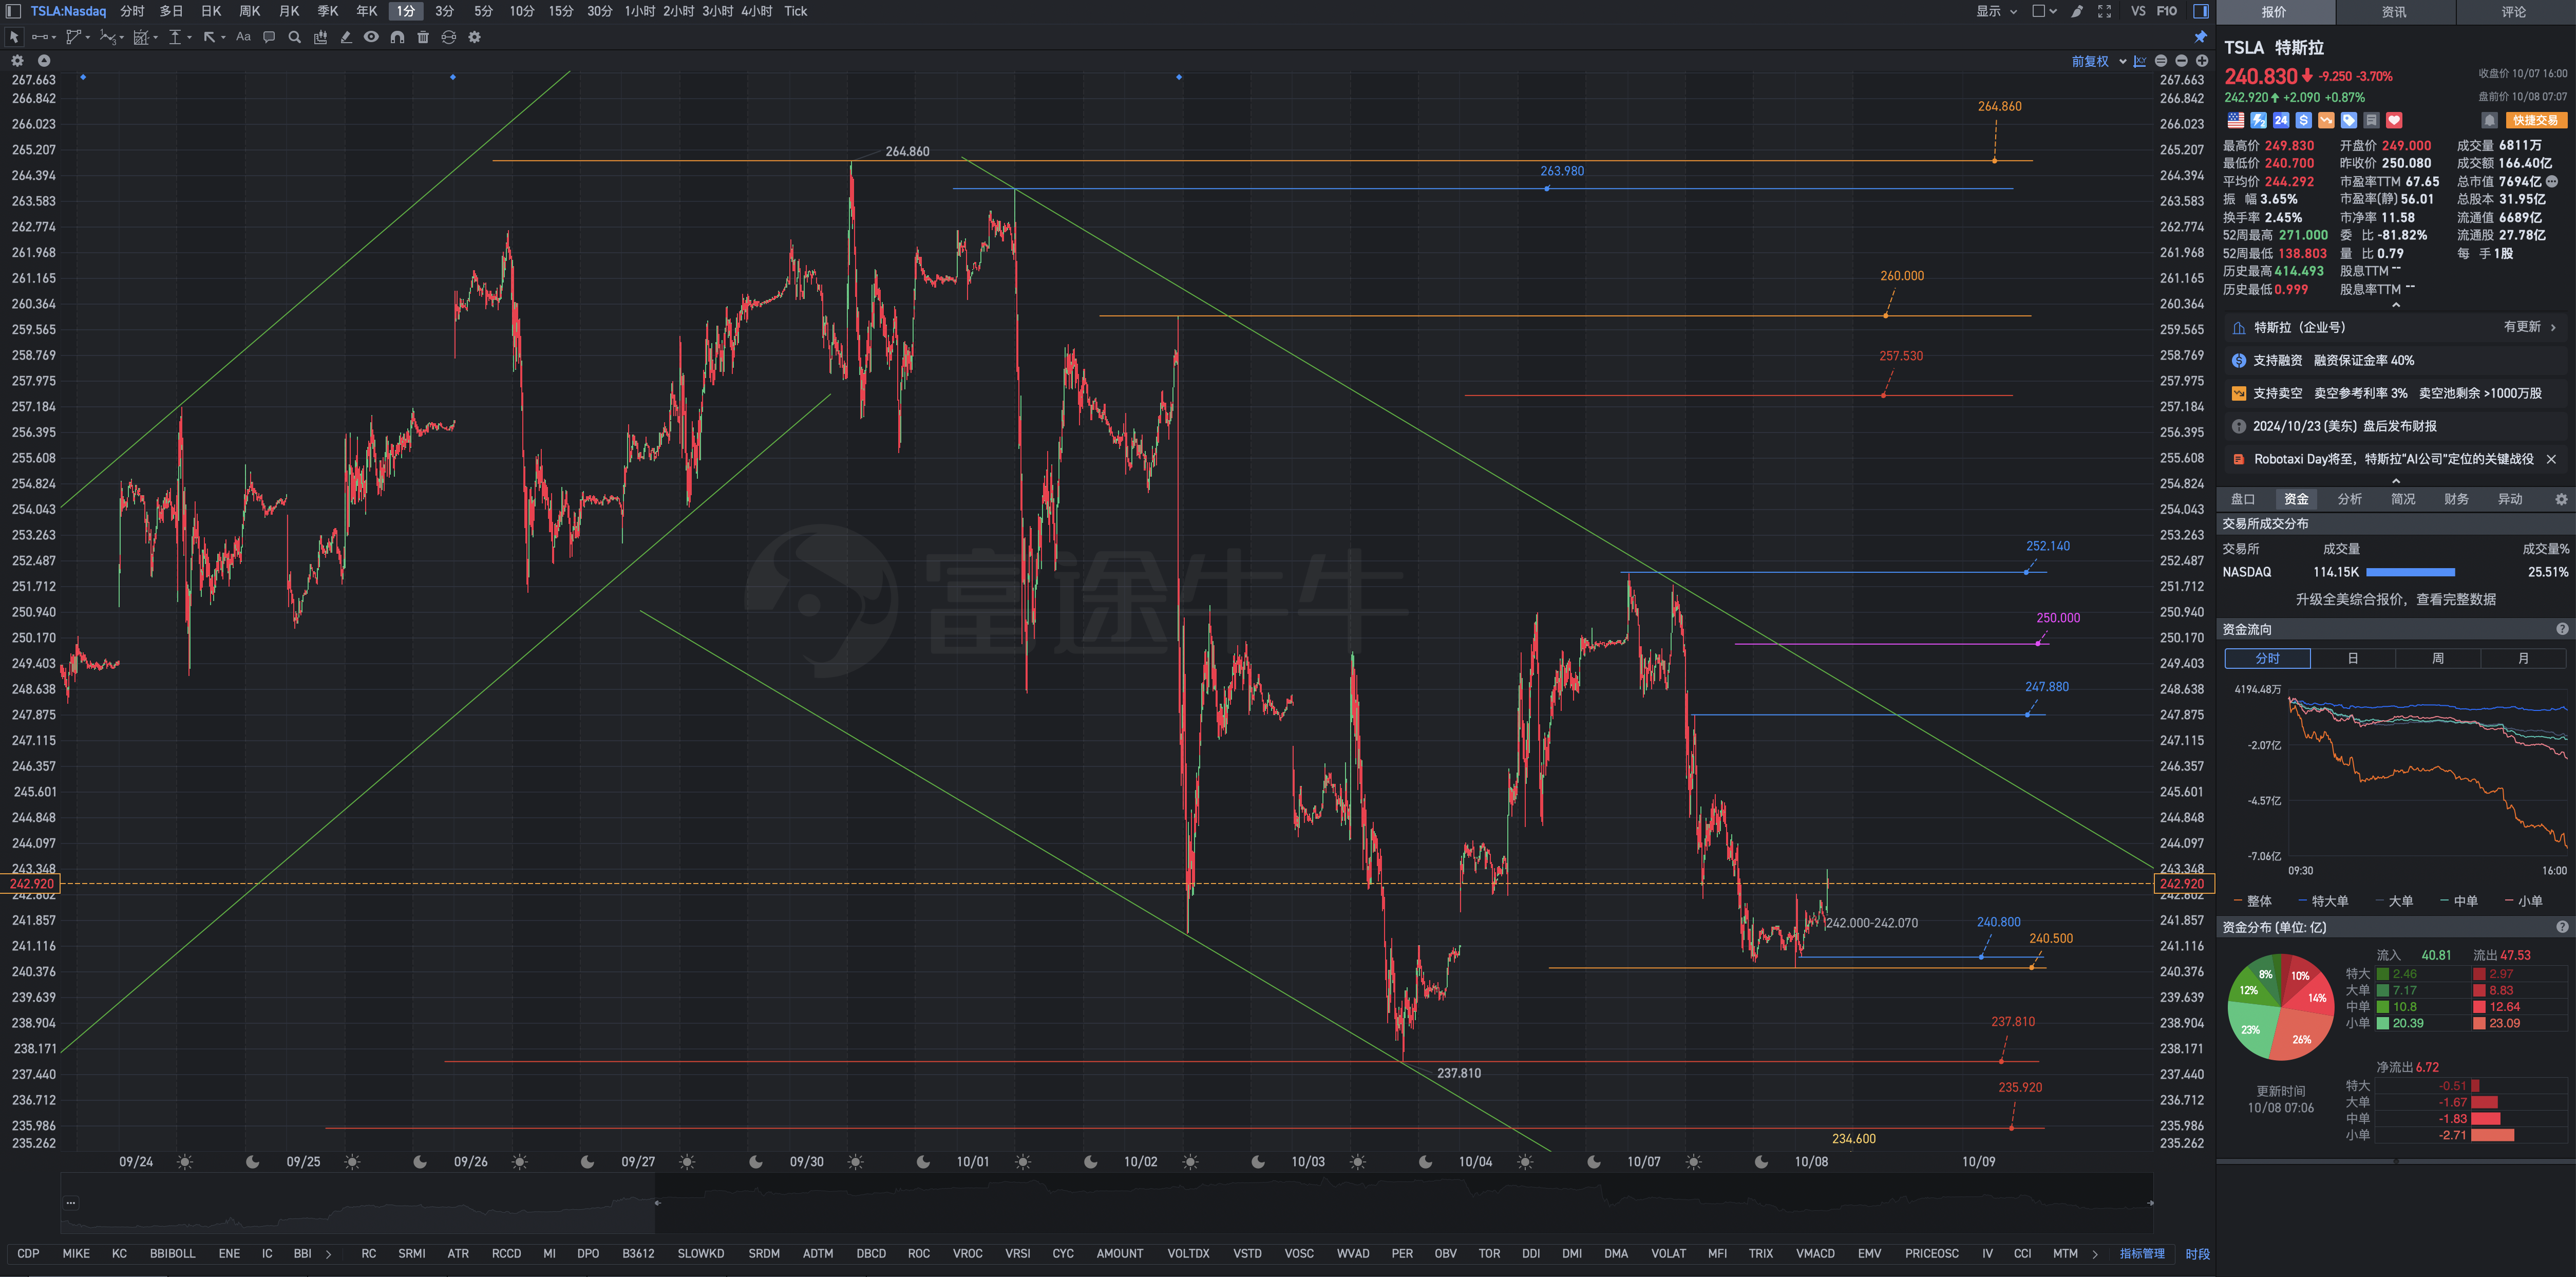Screen dimensions: 2576x1277
Task: Select the cursor pointer tool
Action: click(14, 37)
